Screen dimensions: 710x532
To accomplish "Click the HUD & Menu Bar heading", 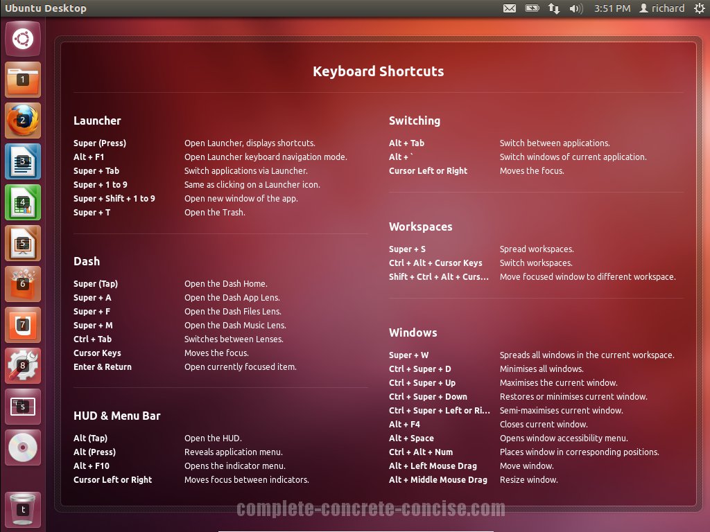I will pos(116,416).
